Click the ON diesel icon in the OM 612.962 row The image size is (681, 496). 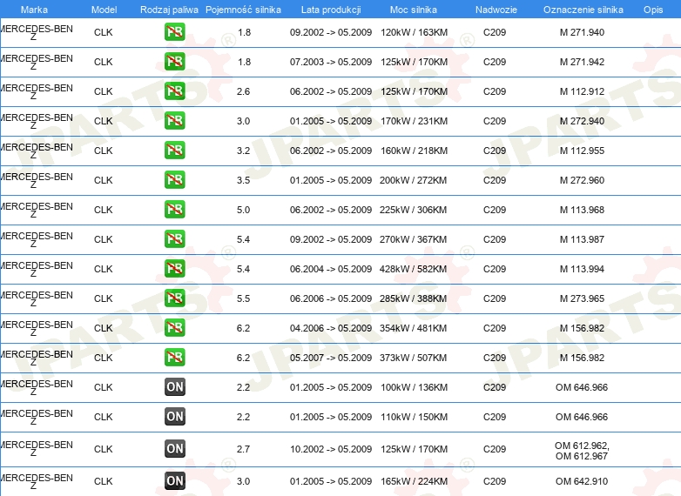[175, 449]
